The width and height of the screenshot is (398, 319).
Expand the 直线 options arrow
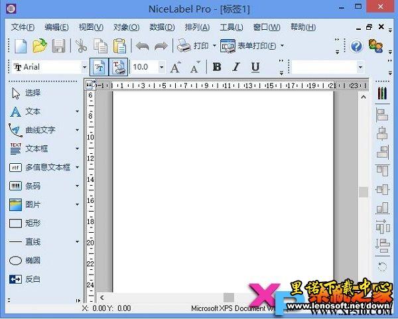click(x=77, y=242)
